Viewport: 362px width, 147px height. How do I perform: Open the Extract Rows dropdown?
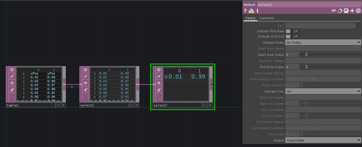(x=323, y=43)
